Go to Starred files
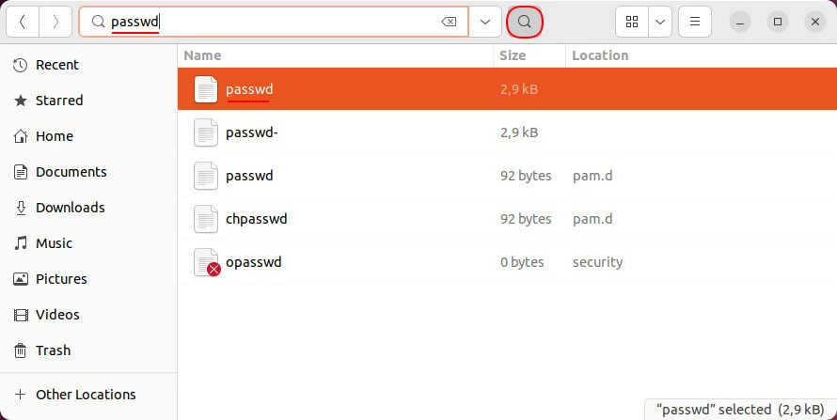The image size is (837, 420). (x=59, y=101)
